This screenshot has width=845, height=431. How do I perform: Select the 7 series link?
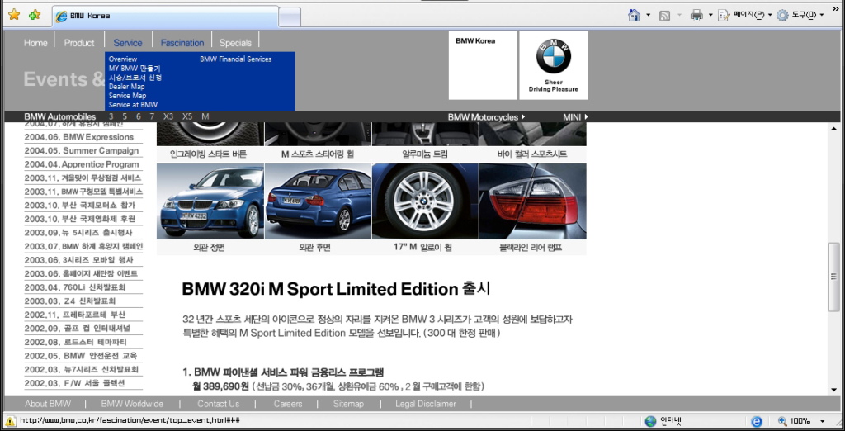152,116
